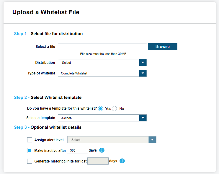
Task: Click info icon beside Make inactive days
Action: pyautogui.click(x=102, y=150)
